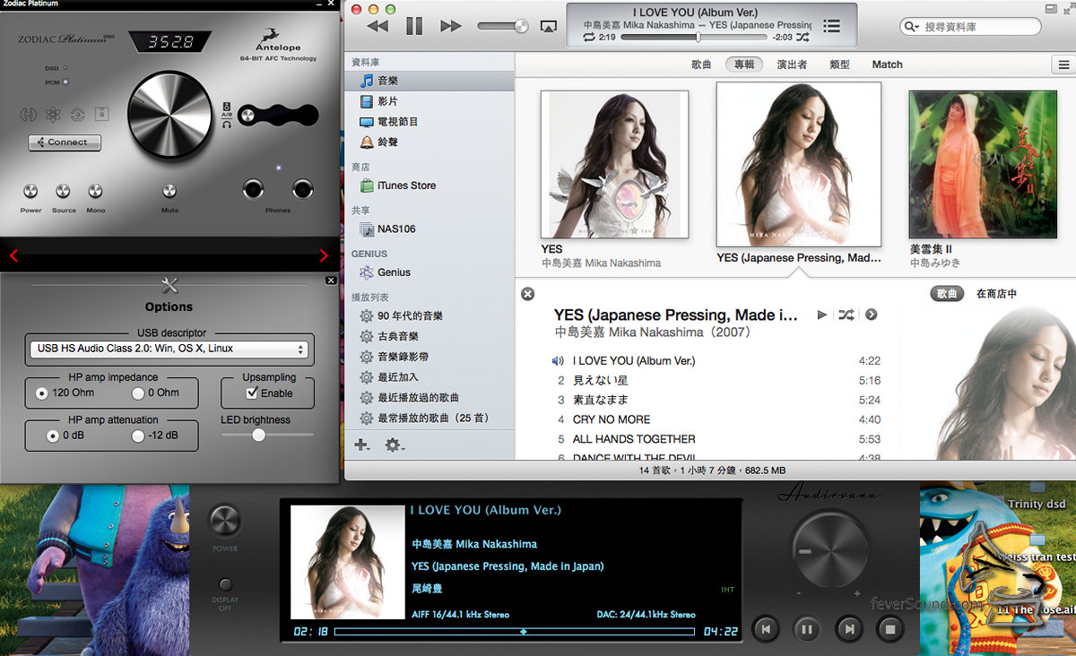Viewport: 1076px width, 656px height.
Task: Toggle shuffle in iTunes now-playing display
Action: point(803,38)
